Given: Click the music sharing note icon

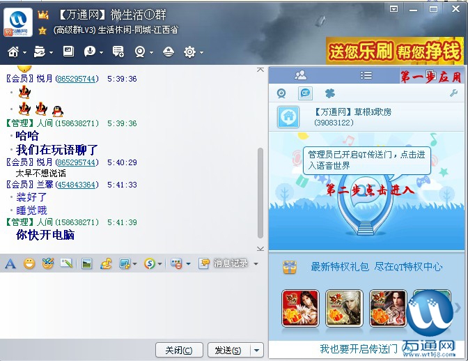Looking at the screenshot, I should 106,263.
